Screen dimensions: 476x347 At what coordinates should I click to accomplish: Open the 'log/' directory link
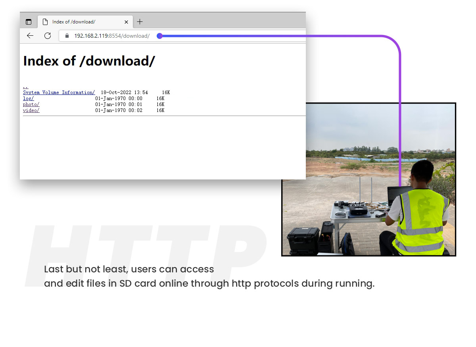click(28, 98)
